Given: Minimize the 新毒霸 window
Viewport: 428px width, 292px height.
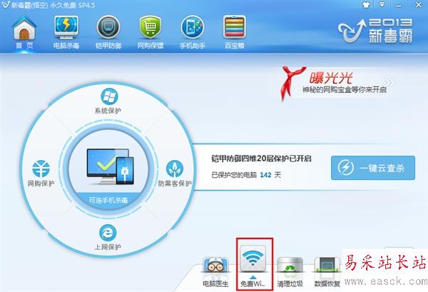Looking at the screenshot, I should pos(399,5).
